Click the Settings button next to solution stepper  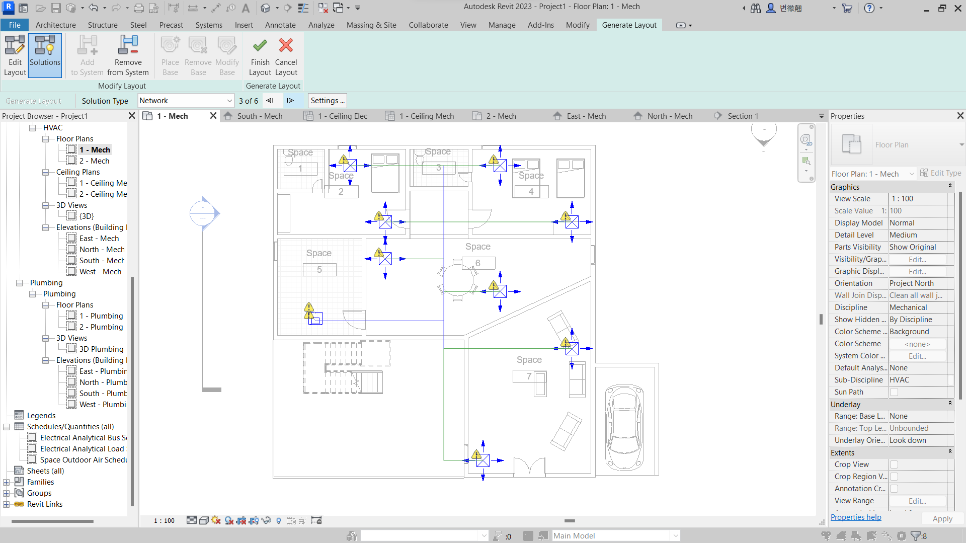click(327, 100)
